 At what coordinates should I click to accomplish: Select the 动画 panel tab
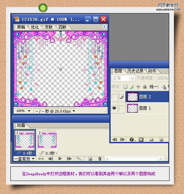[x=21, y=125]
